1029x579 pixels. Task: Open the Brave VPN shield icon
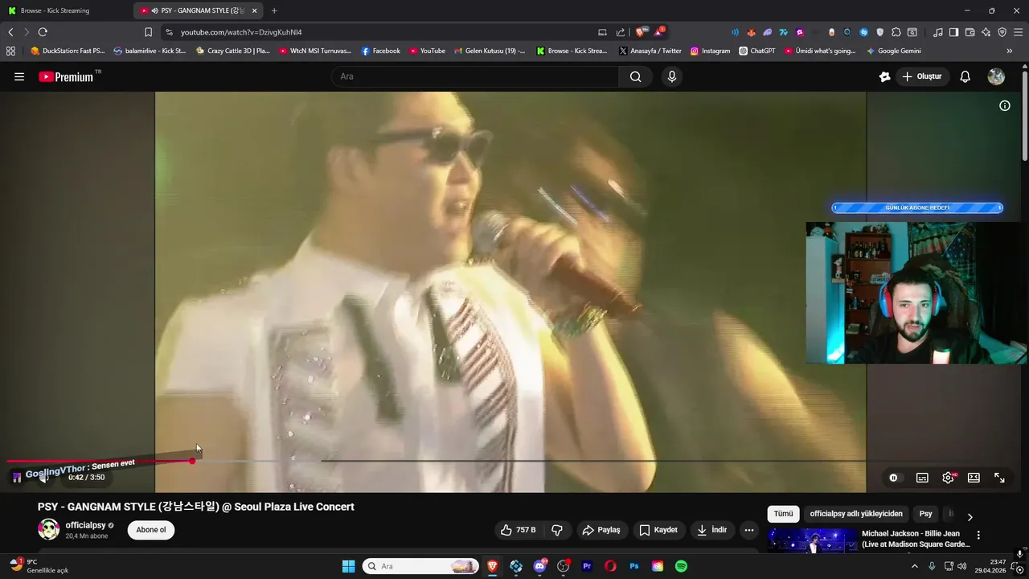pos(1002,32)
